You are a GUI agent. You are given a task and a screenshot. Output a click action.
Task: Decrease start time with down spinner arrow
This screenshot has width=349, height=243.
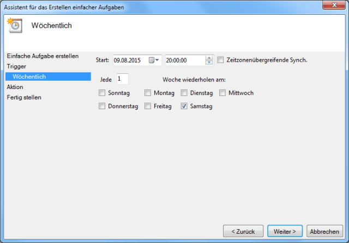point(209,62)
